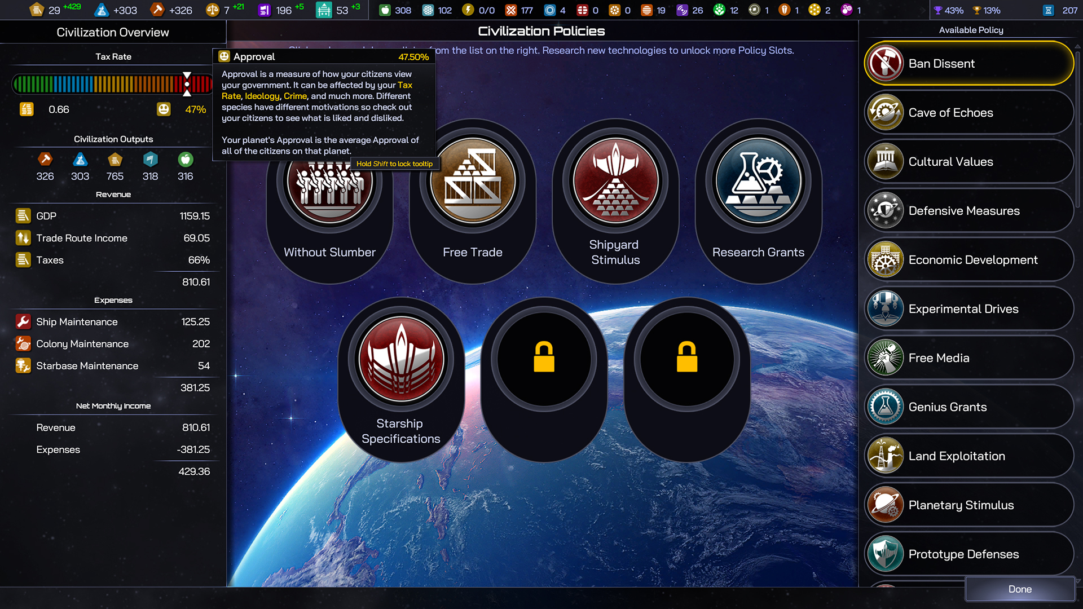
Task: Select the Starship Specifications policy slot
Action: (x=401, y=360)
